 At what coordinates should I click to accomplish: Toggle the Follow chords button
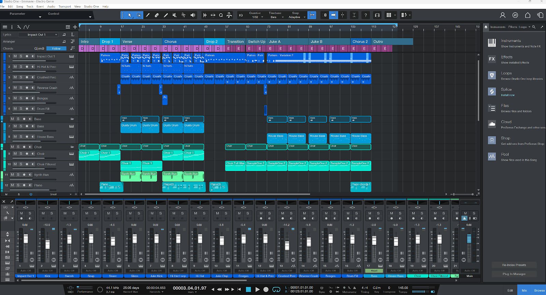56,48
